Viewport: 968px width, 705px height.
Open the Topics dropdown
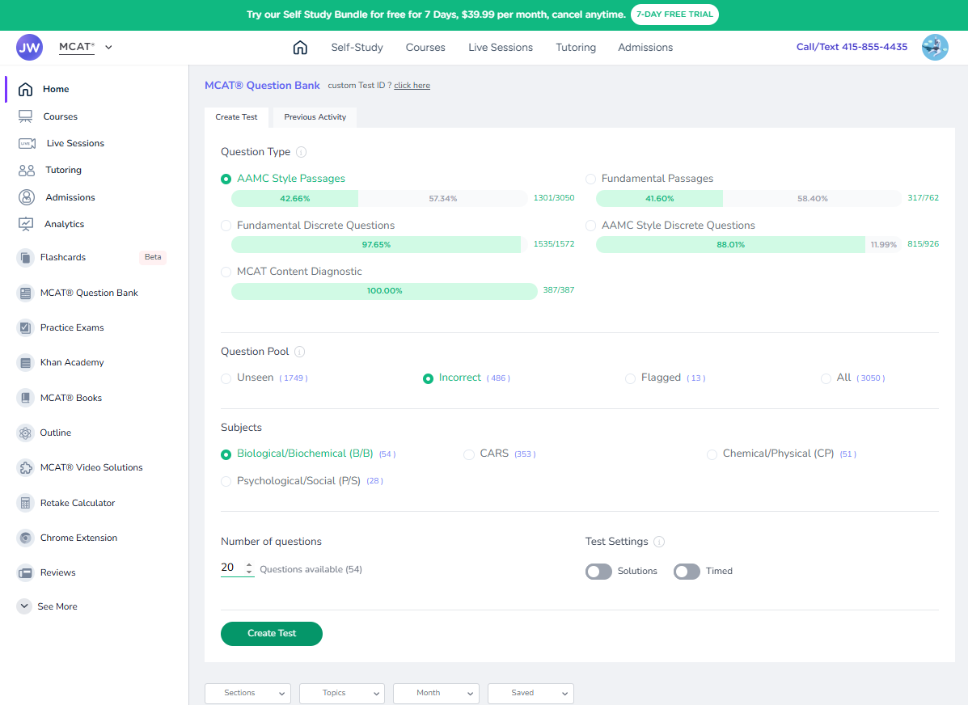tap(342, 693)
